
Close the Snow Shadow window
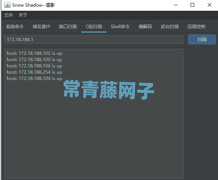coord(209,5)
